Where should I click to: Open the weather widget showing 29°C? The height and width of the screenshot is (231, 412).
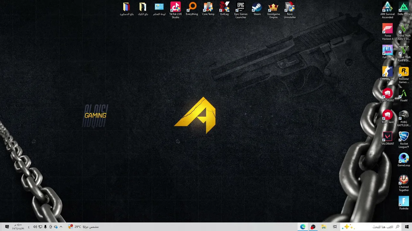click(x=83, y=227)
